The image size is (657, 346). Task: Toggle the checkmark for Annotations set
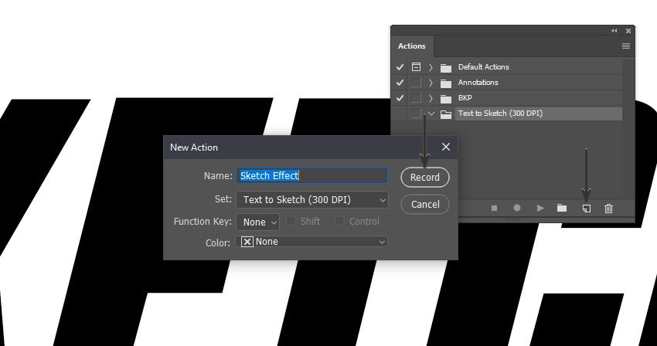click(400, 83)
